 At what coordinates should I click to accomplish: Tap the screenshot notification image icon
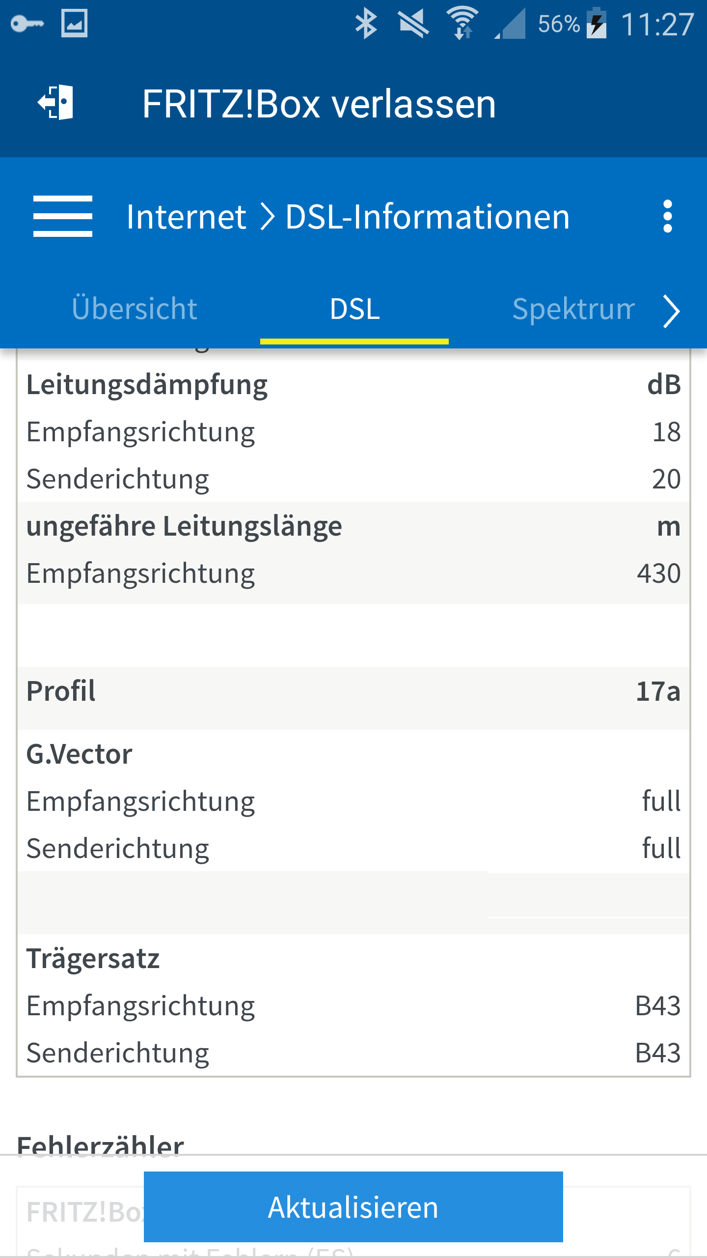[x=74, y=23]
